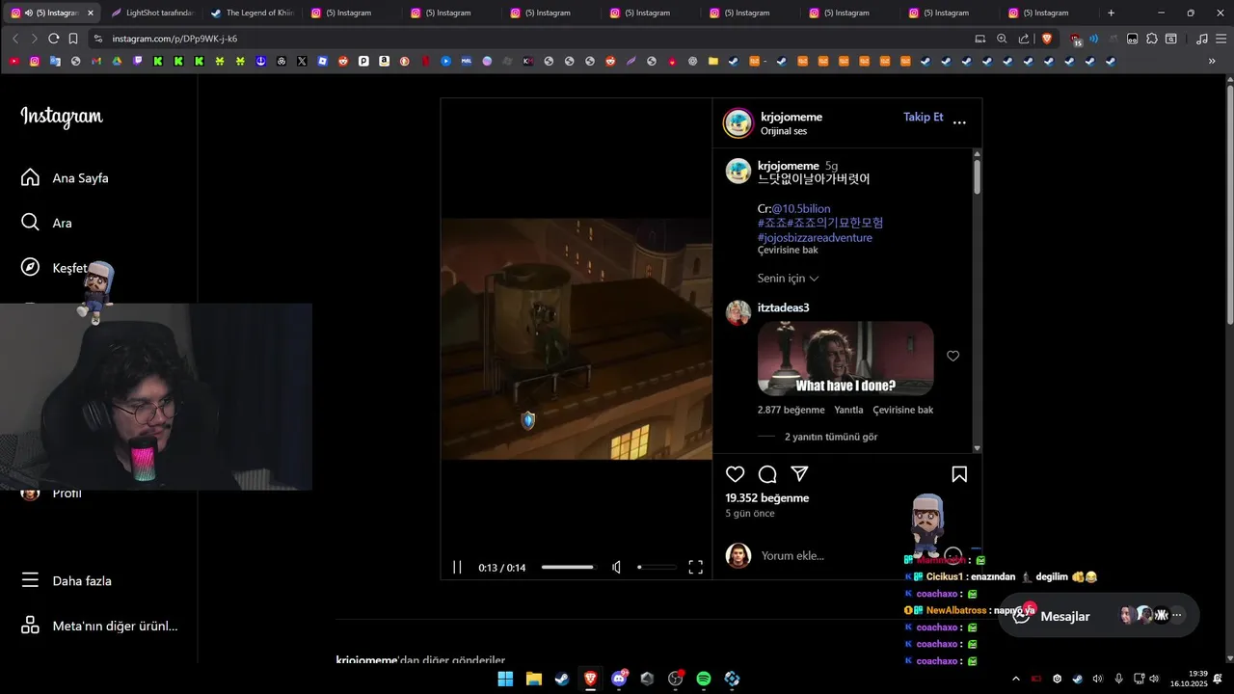The width and height of the screenshot is (1234, 694).
Task: Open File Explorer from taskbar
Action: tap(533, 679)
